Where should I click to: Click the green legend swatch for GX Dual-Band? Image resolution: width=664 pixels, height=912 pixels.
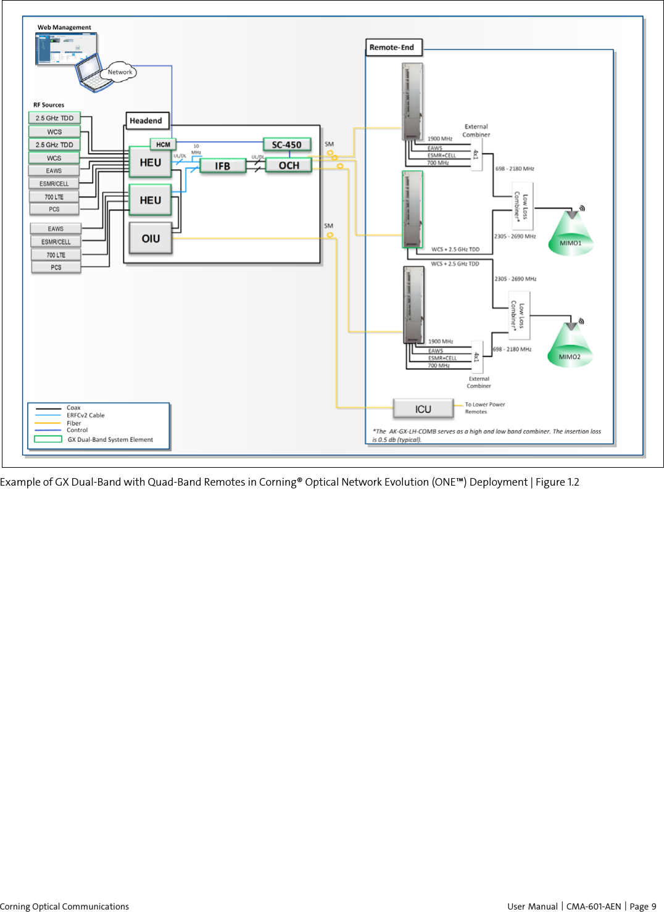tap(48, 439)
